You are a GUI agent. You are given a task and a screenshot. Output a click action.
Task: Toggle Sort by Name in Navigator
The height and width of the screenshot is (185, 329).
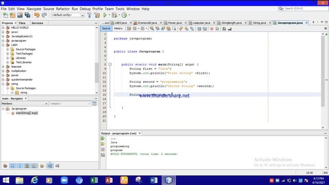pos(50,166)
